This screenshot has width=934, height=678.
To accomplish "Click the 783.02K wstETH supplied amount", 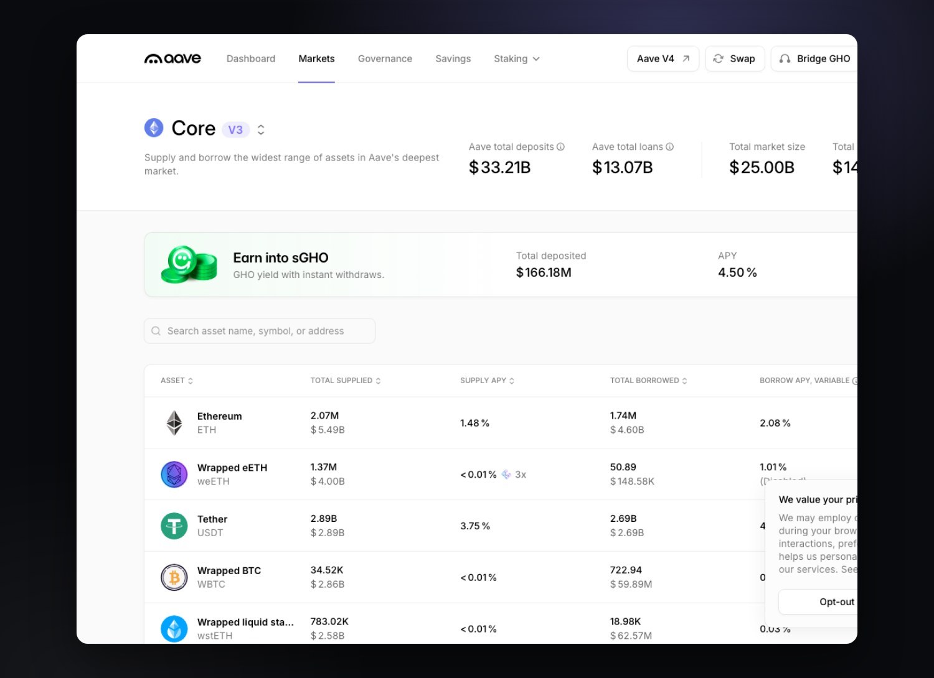I will tap(329, 621).
